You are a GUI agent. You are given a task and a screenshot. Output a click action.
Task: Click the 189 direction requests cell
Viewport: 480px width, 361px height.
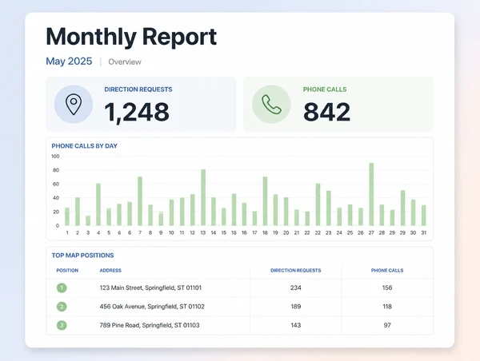[296, 307]
